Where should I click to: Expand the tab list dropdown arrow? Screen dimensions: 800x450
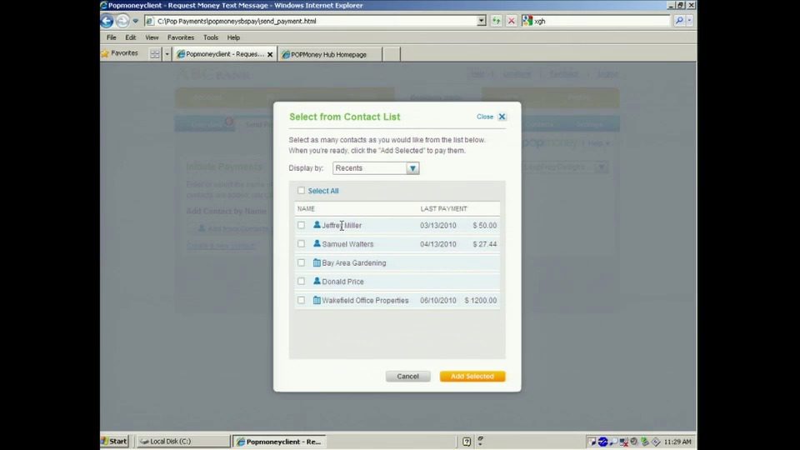click(167, 54)
